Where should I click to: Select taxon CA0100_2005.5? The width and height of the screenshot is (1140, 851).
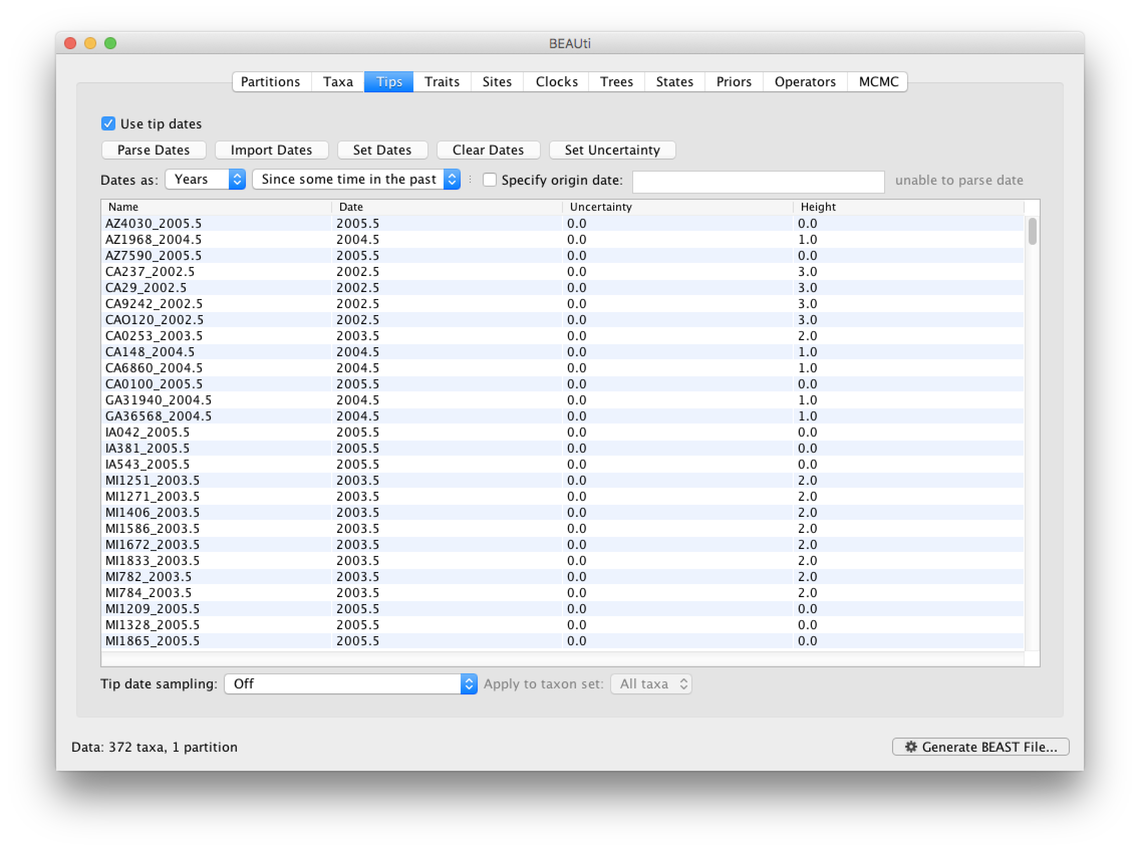click(154, 384)
